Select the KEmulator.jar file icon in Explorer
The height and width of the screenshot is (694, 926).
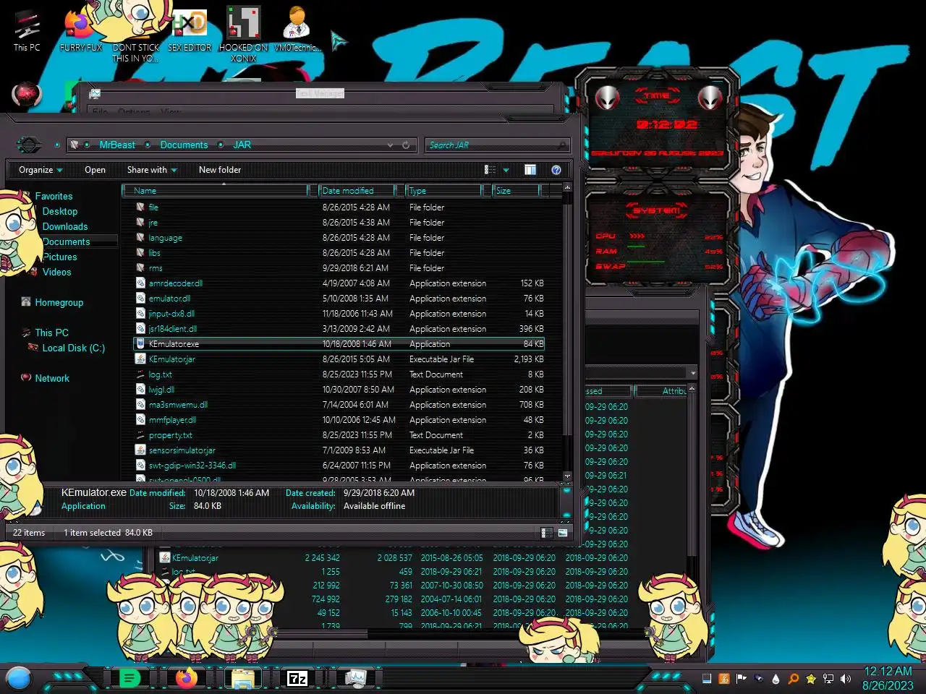(x=141, y=359)
